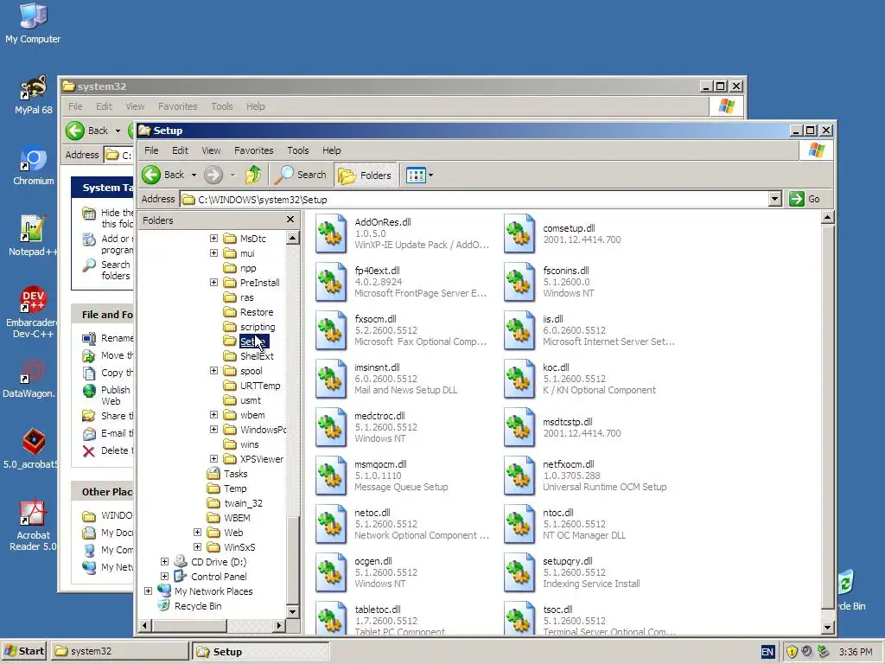This screenshot has height=664, width=885.
Task: Expand My Network Places node
Action: (148, 591)
